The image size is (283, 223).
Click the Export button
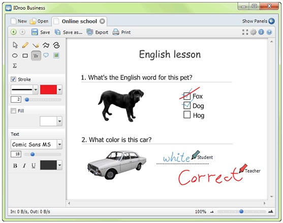point(98,33)
